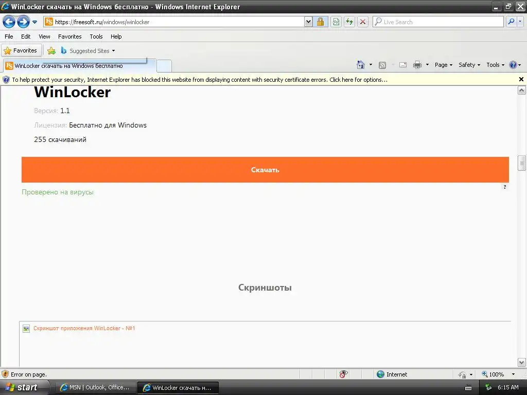The height and width of the screenshot is (395, 527).
Task: Click the Error on page warning icon
Action: pos(5,374)
